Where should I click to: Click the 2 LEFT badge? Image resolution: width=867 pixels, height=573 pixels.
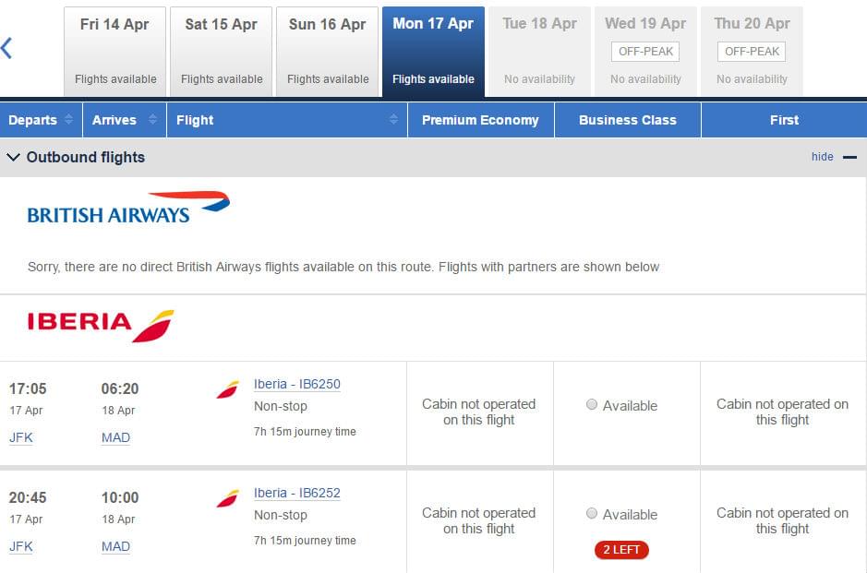tap(621, 550)
